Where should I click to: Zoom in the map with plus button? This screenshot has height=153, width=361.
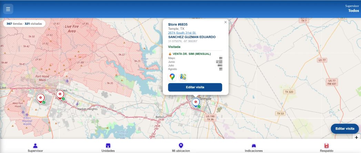pyautogui.click(x=357, y=138)
